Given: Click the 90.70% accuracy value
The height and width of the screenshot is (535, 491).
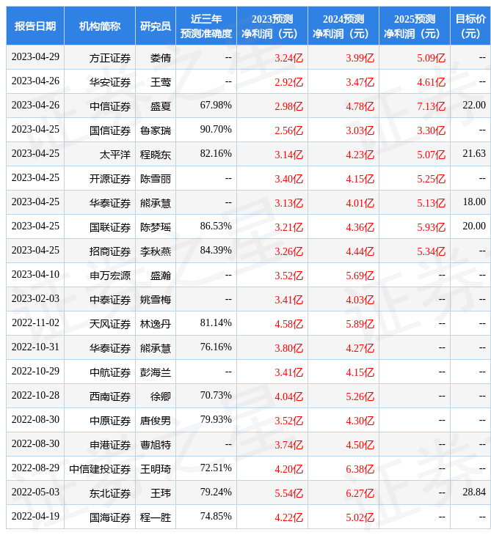Looking at the screenshot, I should click(x=216, y=129).
